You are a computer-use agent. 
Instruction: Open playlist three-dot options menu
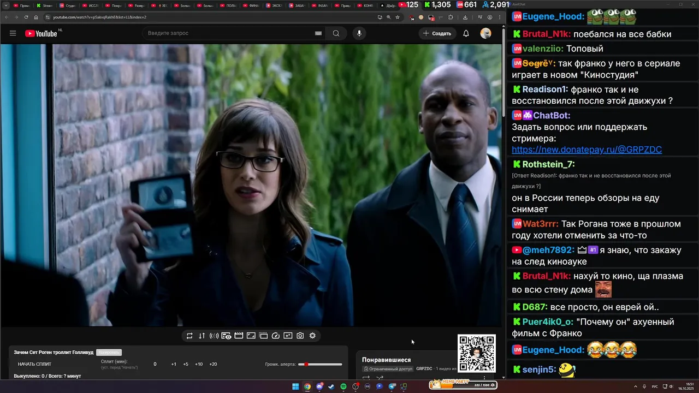pyautogui.click(x=484, y=377)
